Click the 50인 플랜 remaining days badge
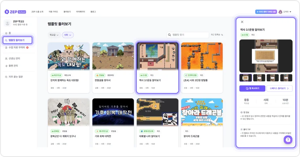The image size is (300, 157). click(x=266, y=12)
